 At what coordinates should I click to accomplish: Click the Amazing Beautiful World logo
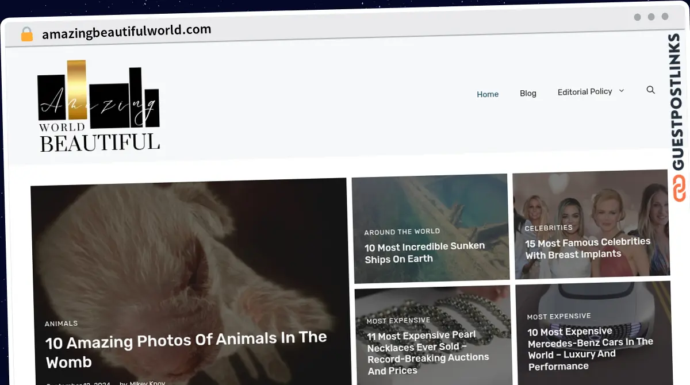coord(99,106)
